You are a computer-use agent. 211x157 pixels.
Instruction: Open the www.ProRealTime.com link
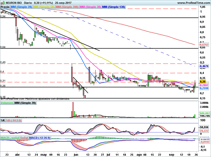194,3
